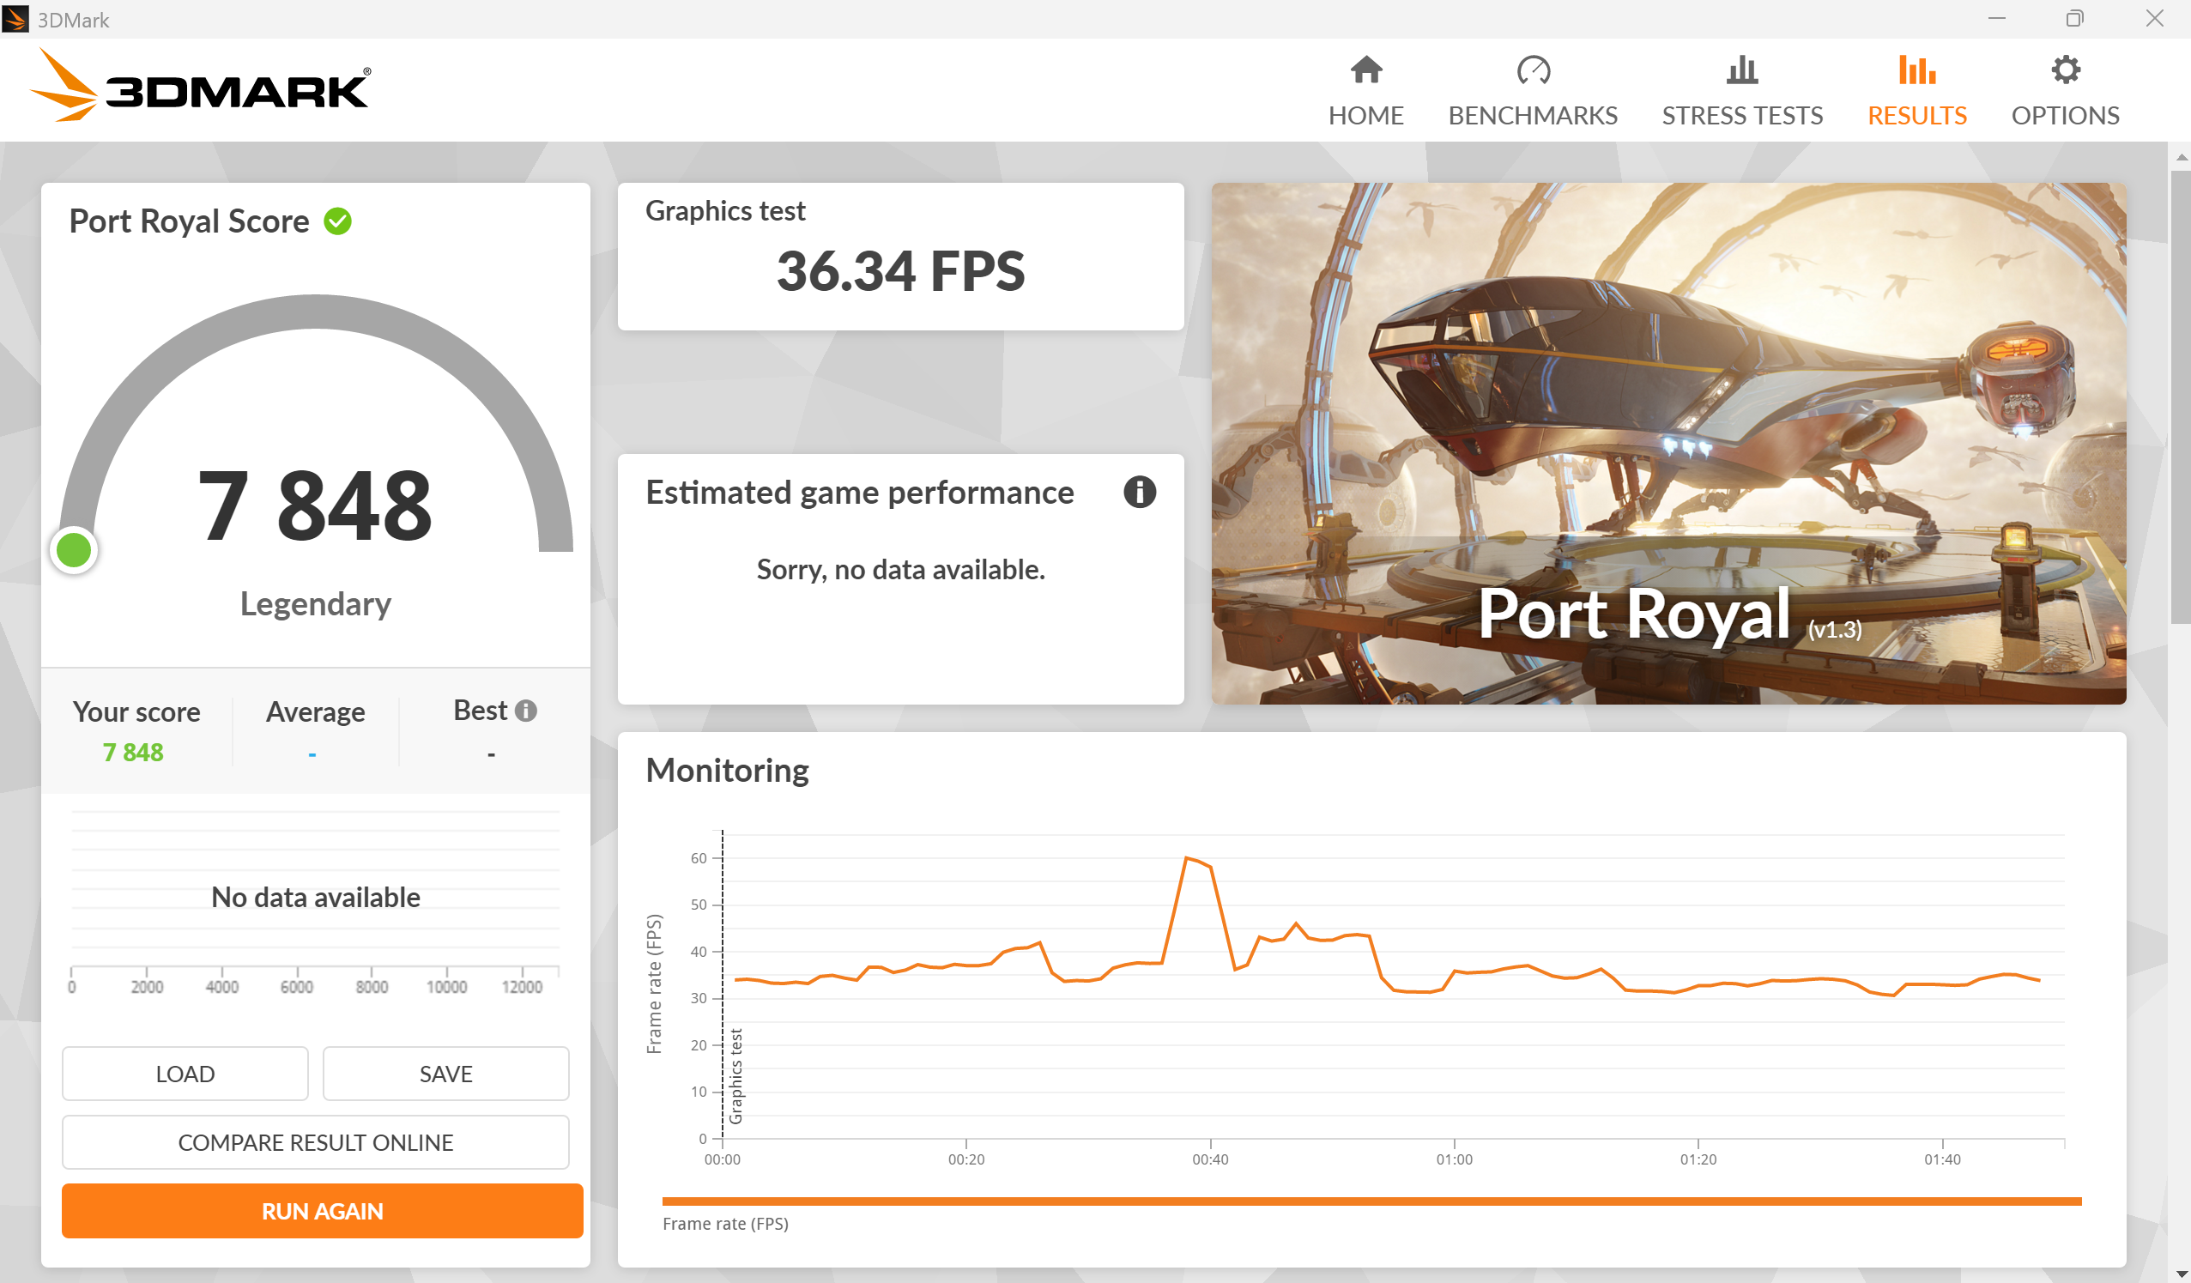The height and width of the screenshot is (1283, 2191).
Task: Click COMPARE RESULT ONLINE button
Action: (316, 1142)
